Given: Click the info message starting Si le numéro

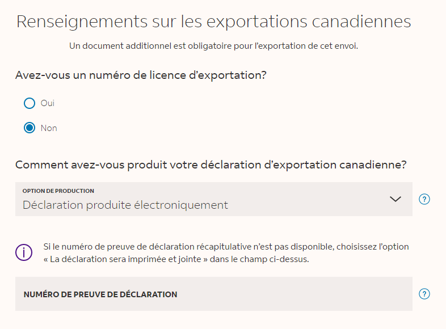Looking at the screenshot, I should pos(226,253).
